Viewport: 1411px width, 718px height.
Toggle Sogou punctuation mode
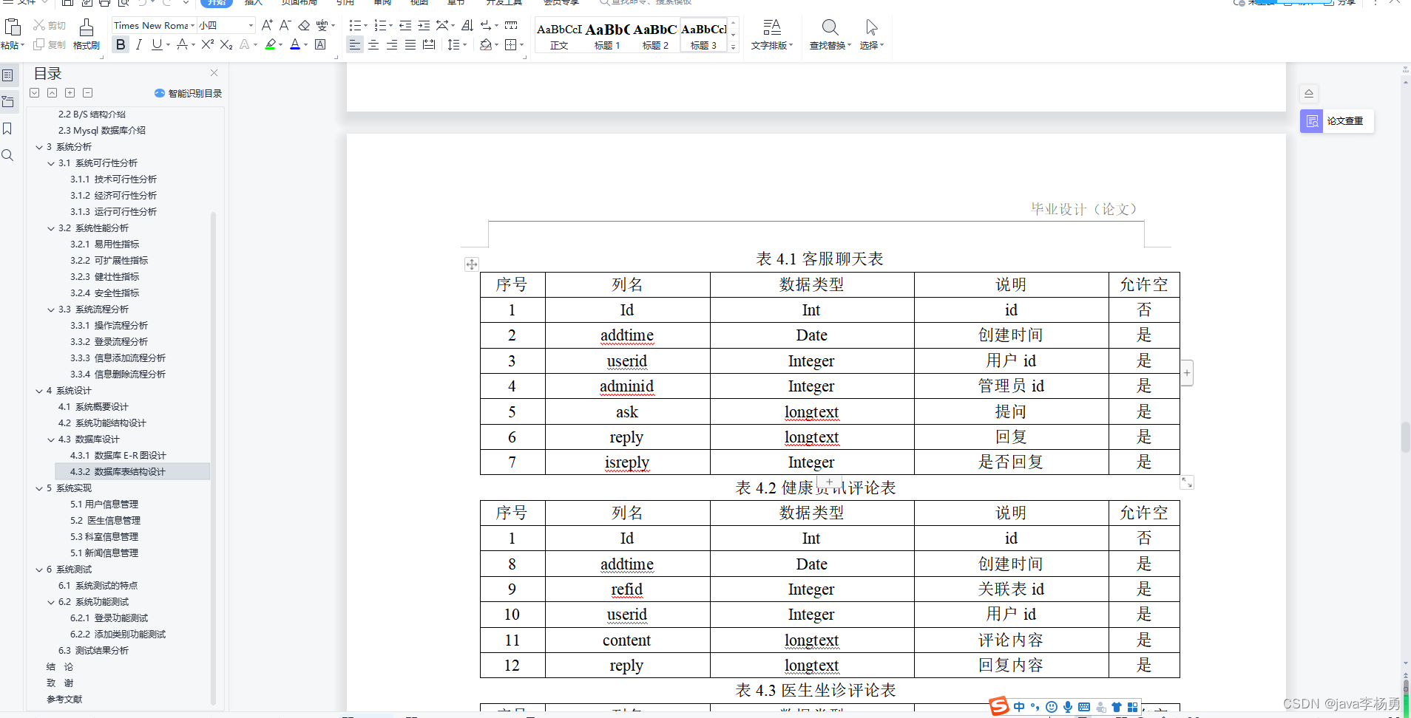coord(1035,707)
